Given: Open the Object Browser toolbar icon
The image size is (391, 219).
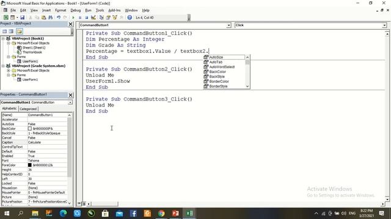Looking at the screenshot, I should tap(115, 18).
